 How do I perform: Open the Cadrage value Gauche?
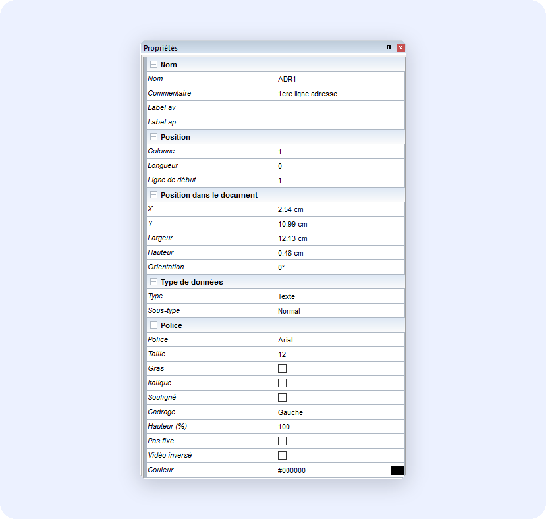tap(339, 412)
